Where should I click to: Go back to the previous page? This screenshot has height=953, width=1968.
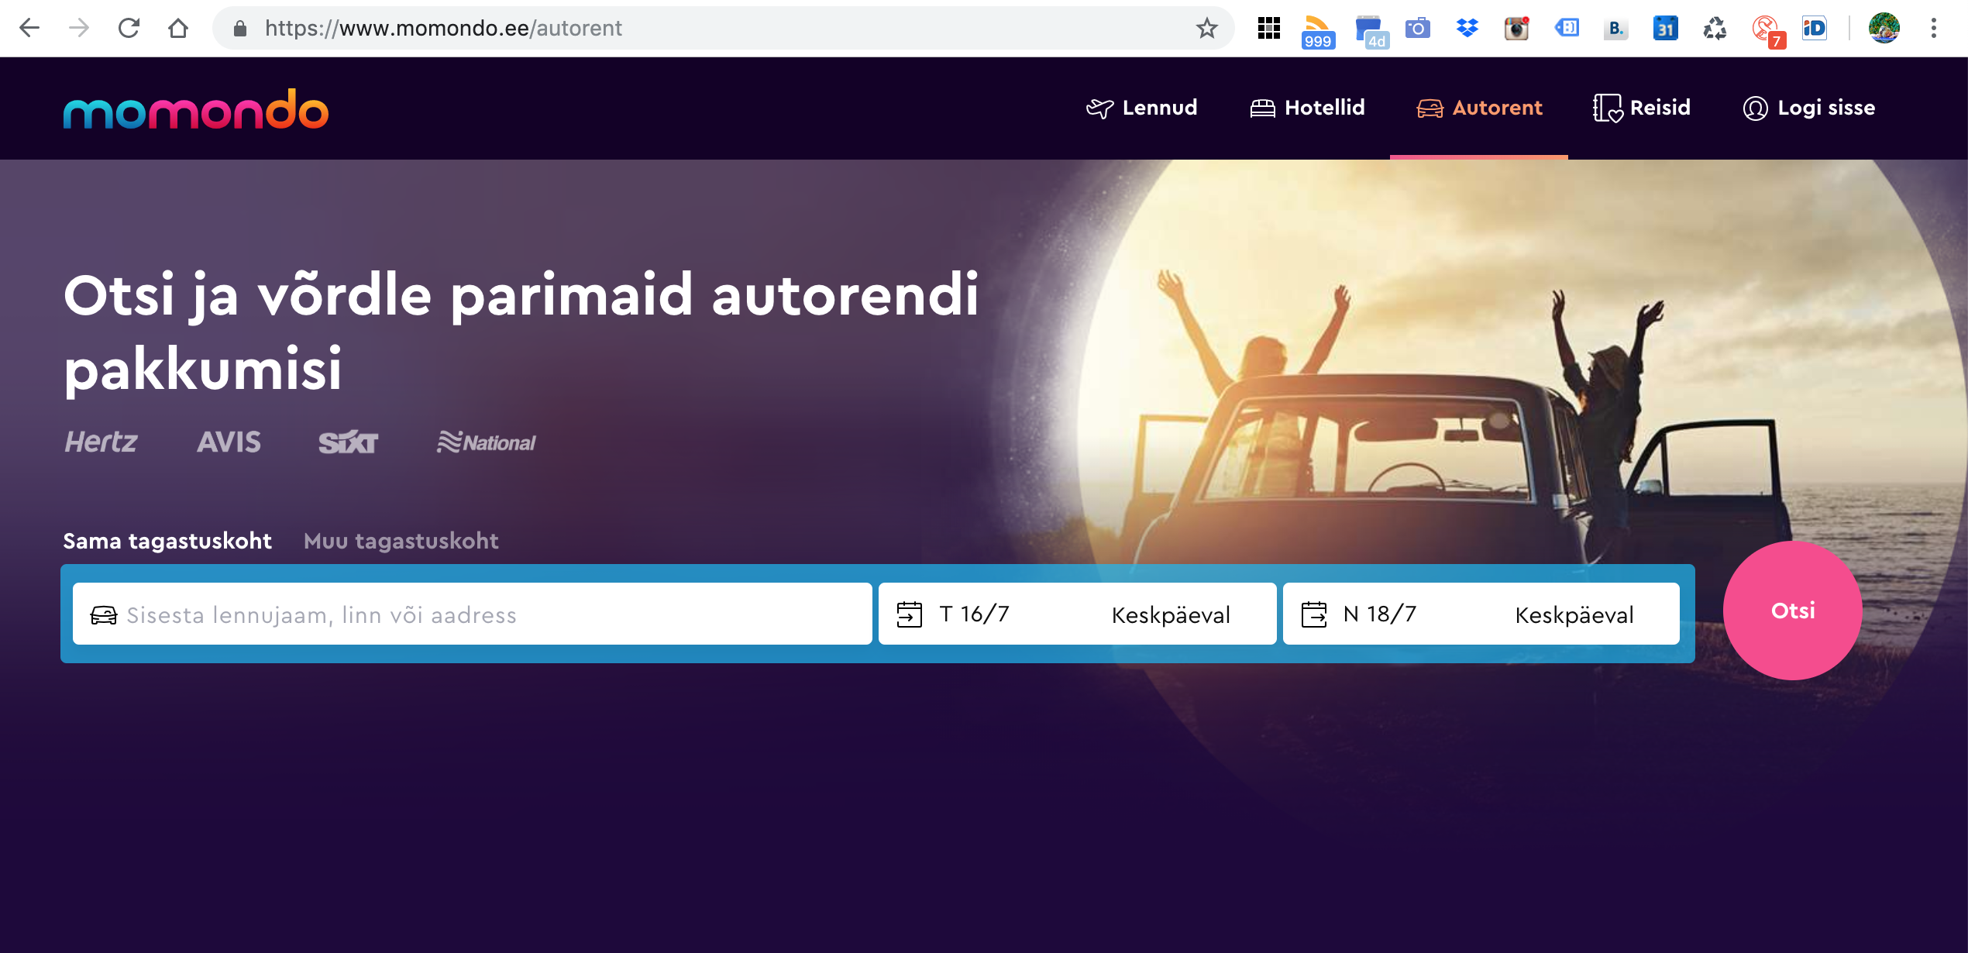[29, 29]
